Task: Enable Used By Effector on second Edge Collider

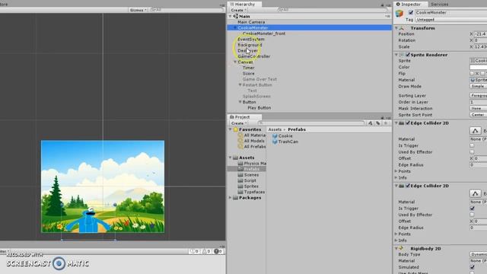Action: tap(472, 215)
